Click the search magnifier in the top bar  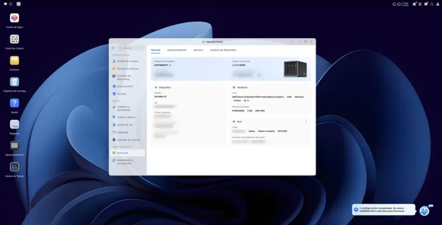coord(432,4)
